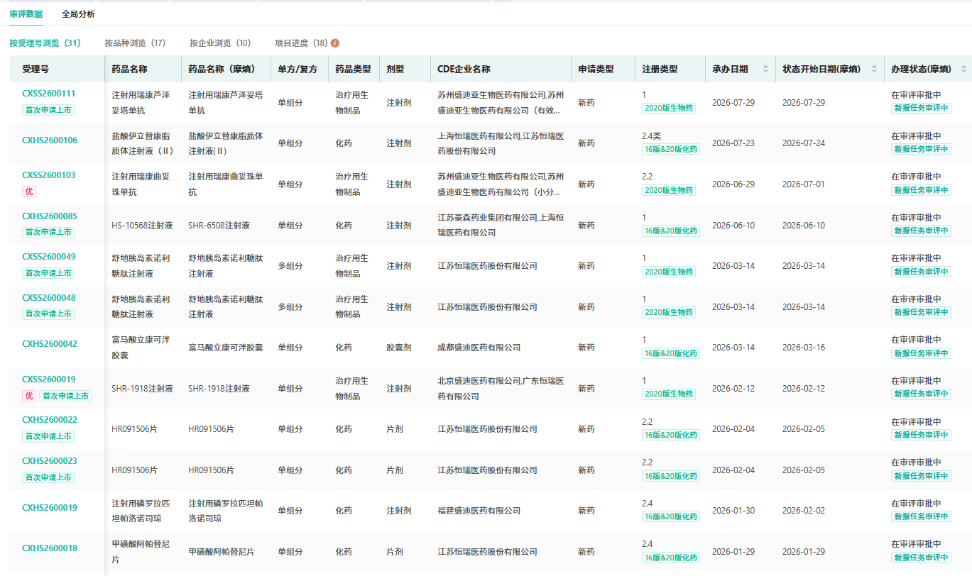Click the SHR-6508注射液 cell
This screenshot has height=576, width=972.
coord(219,226)
